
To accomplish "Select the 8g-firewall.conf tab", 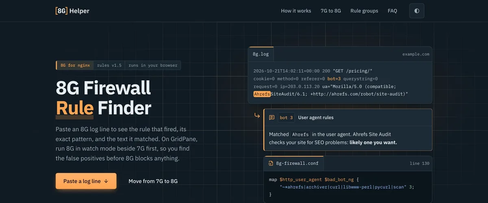I will 294,163.
